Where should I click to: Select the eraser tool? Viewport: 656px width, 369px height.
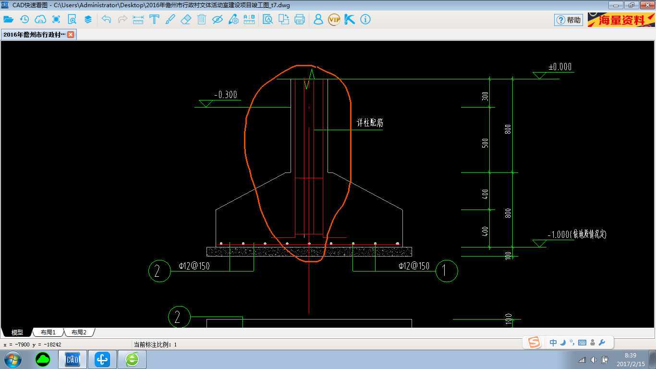186,20
